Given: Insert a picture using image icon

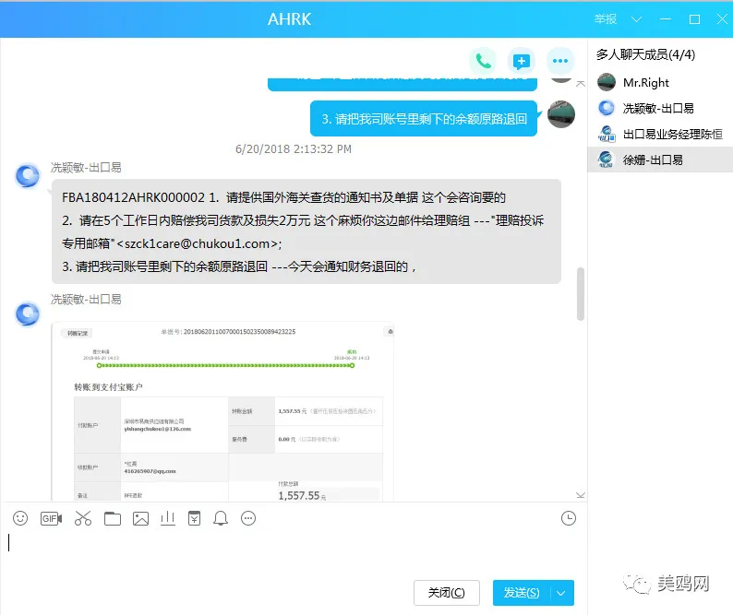Looking at the screenshot, I should click(x=140, y=518).
